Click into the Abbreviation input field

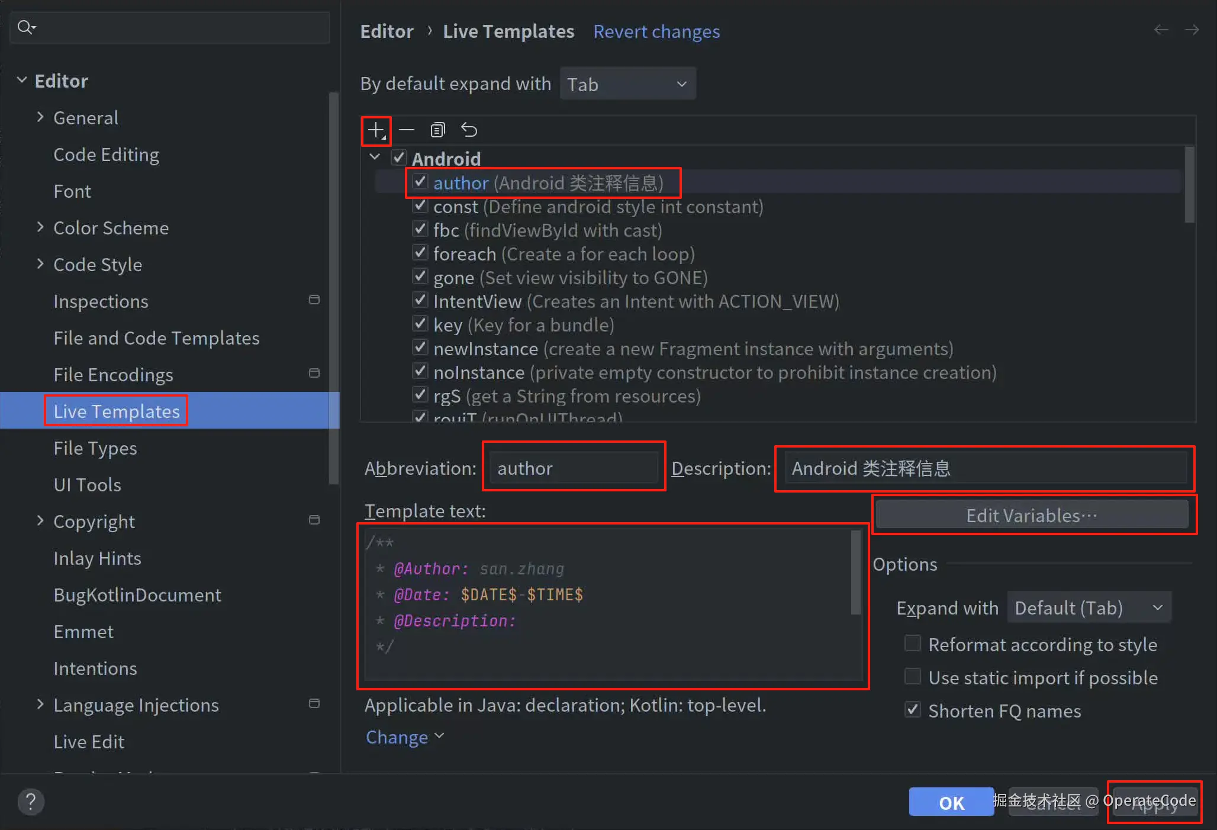(x=574, y=468)
